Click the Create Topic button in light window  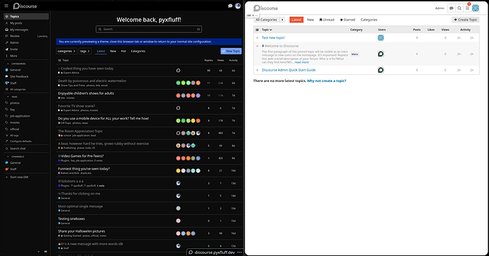click(466, 20)
